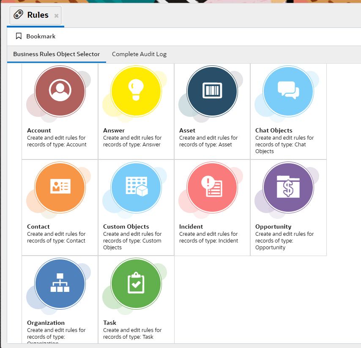
Task: Click 'records of type: Incident' description
Action: click(x=208, y=241)
